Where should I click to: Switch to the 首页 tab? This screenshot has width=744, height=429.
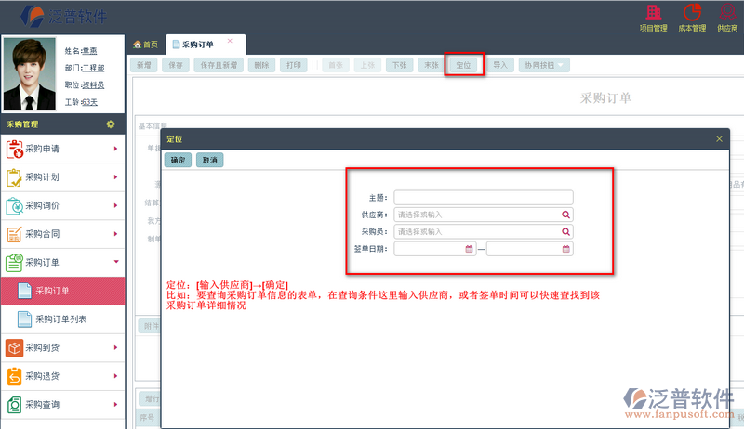tap(145, 45)
